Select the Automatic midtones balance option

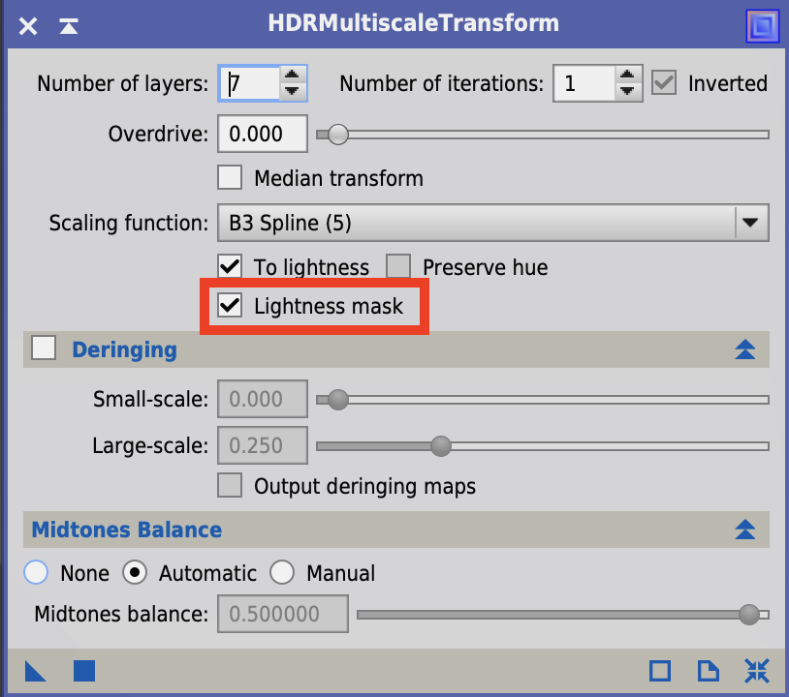[135, 572]
